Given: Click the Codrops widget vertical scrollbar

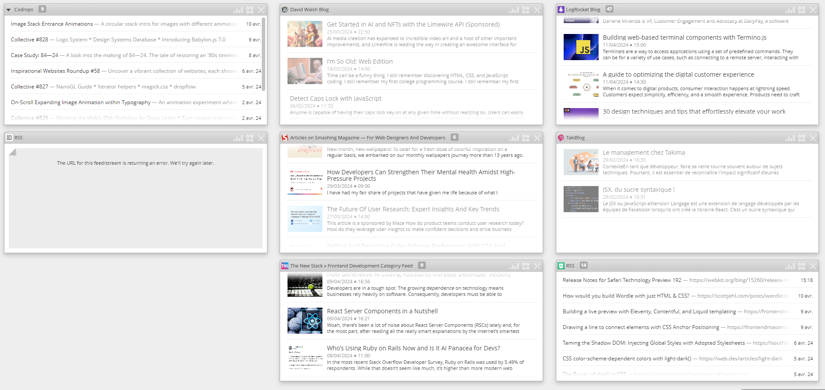Looking at the screenshot, I should click(264, 54).
